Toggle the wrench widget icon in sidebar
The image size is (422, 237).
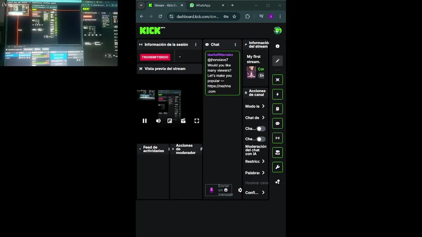pos(278,167)
